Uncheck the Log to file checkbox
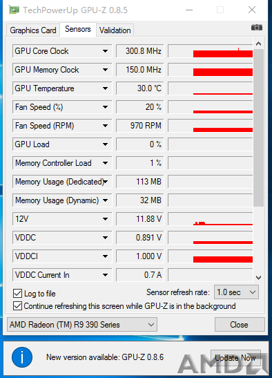The image size is (272, 378). tap(17, 294)
